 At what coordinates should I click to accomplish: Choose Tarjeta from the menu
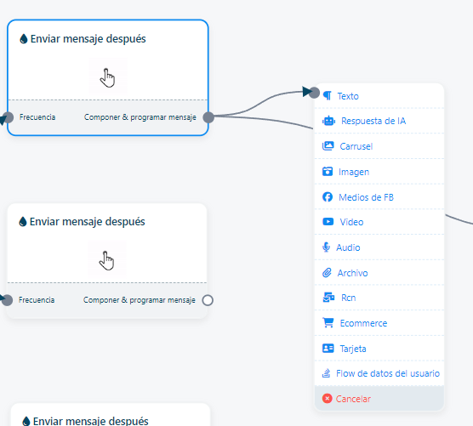379,349
